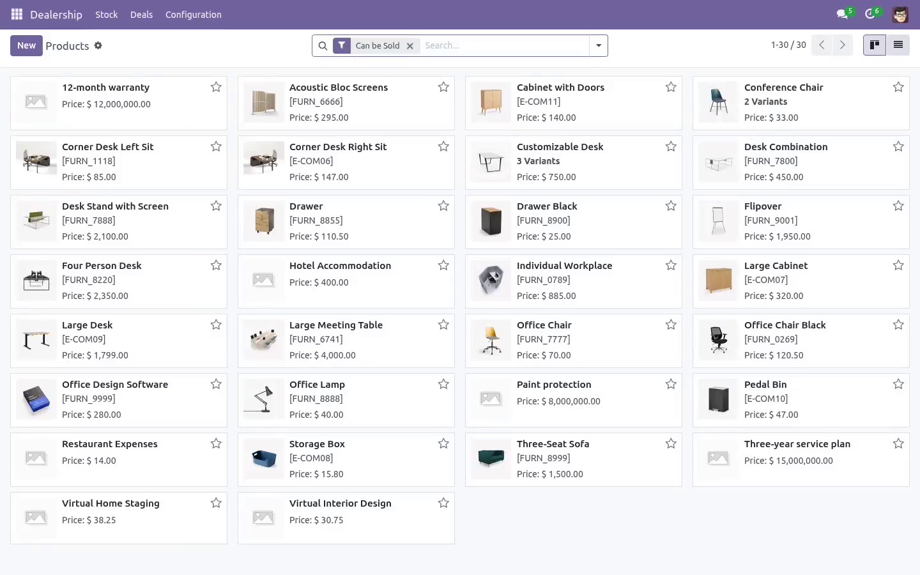Favorite the Office Lamp product
The height and width of the screenshot is (575, 920).
pyautogui.click(x=443, y=384)
